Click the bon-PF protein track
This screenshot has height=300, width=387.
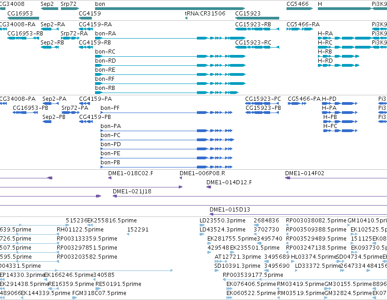[166, 113]
